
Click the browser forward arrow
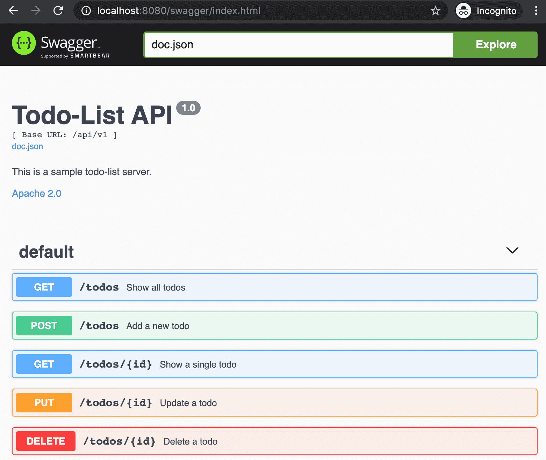pos(36,11)
